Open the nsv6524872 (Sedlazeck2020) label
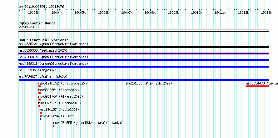This screenshot has height=138, width=278. (43, 77)
